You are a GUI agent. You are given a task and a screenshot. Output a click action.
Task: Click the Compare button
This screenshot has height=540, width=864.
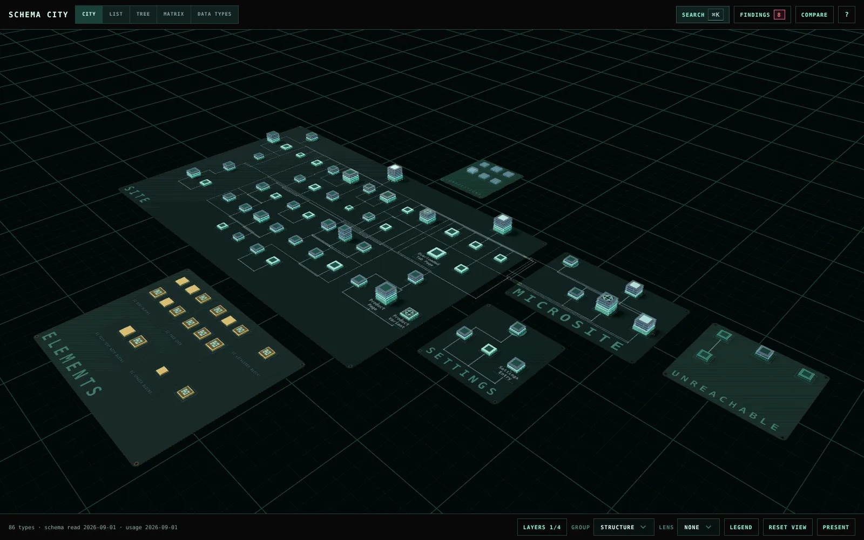pos(814,15)
